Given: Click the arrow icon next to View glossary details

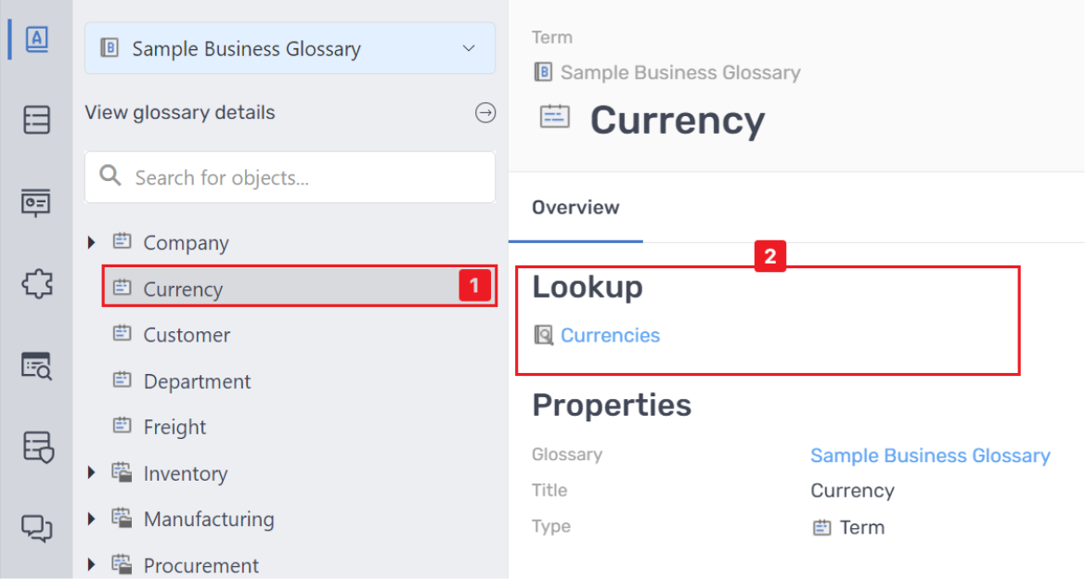Looking at the screenshot, I should (485, 113).
